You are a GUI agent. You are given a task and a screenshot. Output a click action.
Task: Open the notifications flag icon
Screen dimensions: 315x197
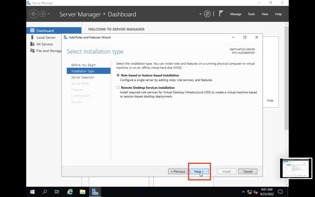point(221,13)
